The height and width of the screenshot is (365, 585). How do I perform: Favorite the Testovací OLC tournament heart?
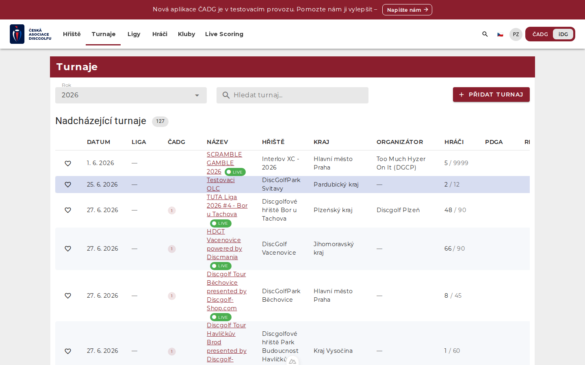[x=68, y=185]
